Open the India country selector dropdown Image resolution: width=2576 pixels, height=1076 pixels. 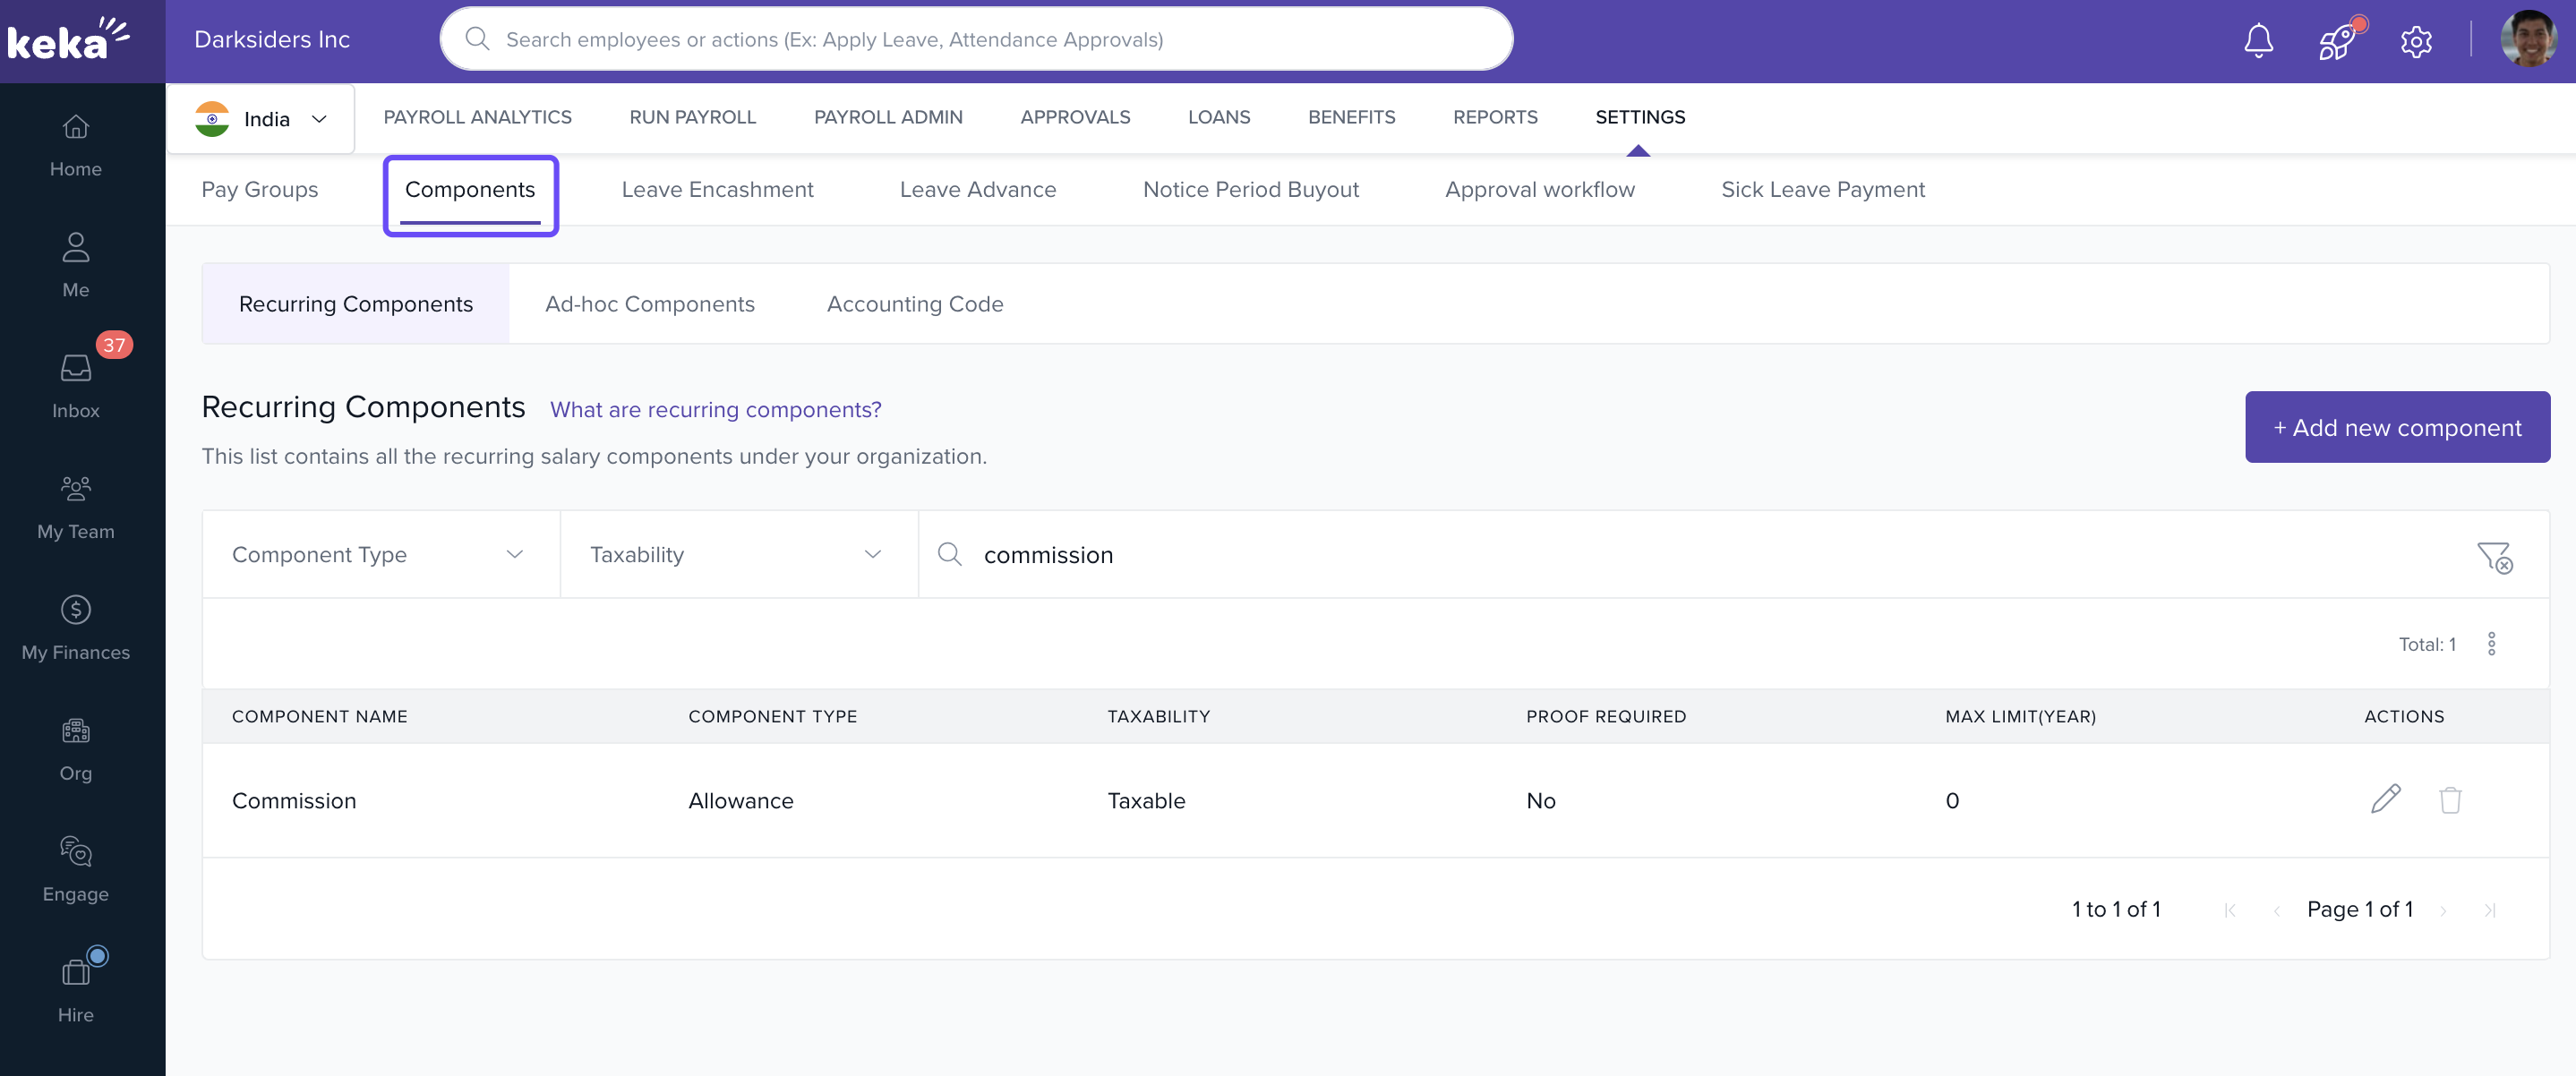[x=261, y=119]
